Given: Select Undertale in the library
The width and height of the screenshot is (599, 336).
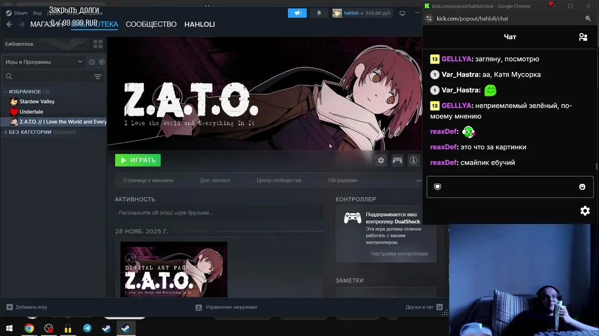Looking at the screenshot, I should pos(31,112).
